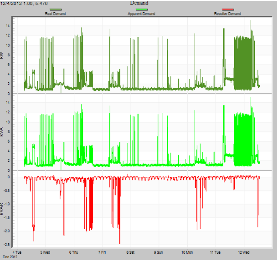The image size is (278, 261).
Task: Click the Apparent Demand light green legend swatch
Action: tap(141, 9)
